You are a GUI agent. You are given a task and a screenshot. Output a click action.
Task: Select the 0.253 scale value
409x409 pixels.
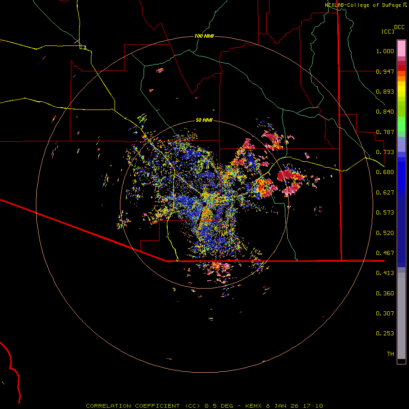coord(385,334)
